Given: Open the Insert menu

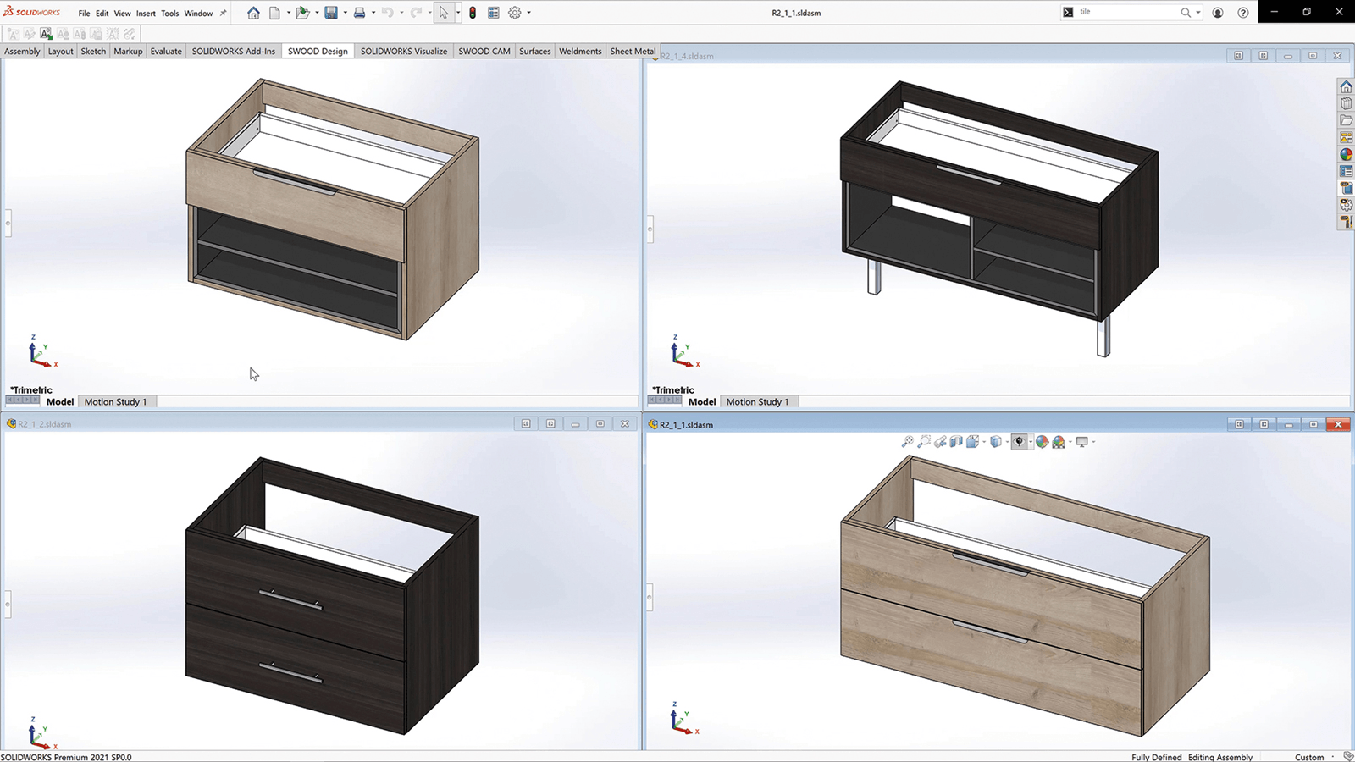Looking at the screenshot, I should coord(146,13).
